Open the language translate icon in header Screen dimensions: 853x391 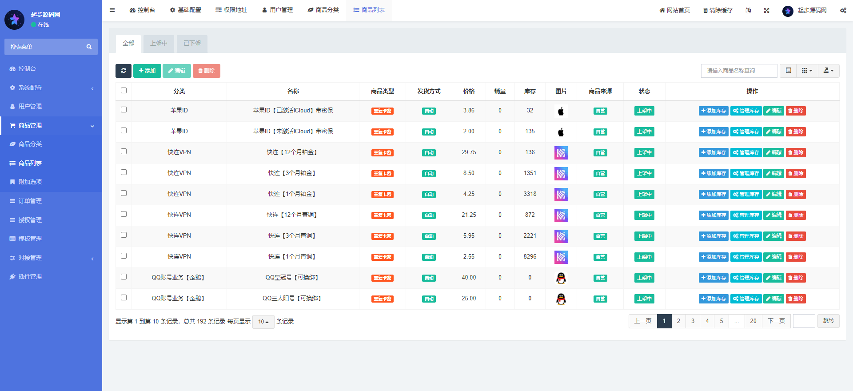tap(748, 10)
